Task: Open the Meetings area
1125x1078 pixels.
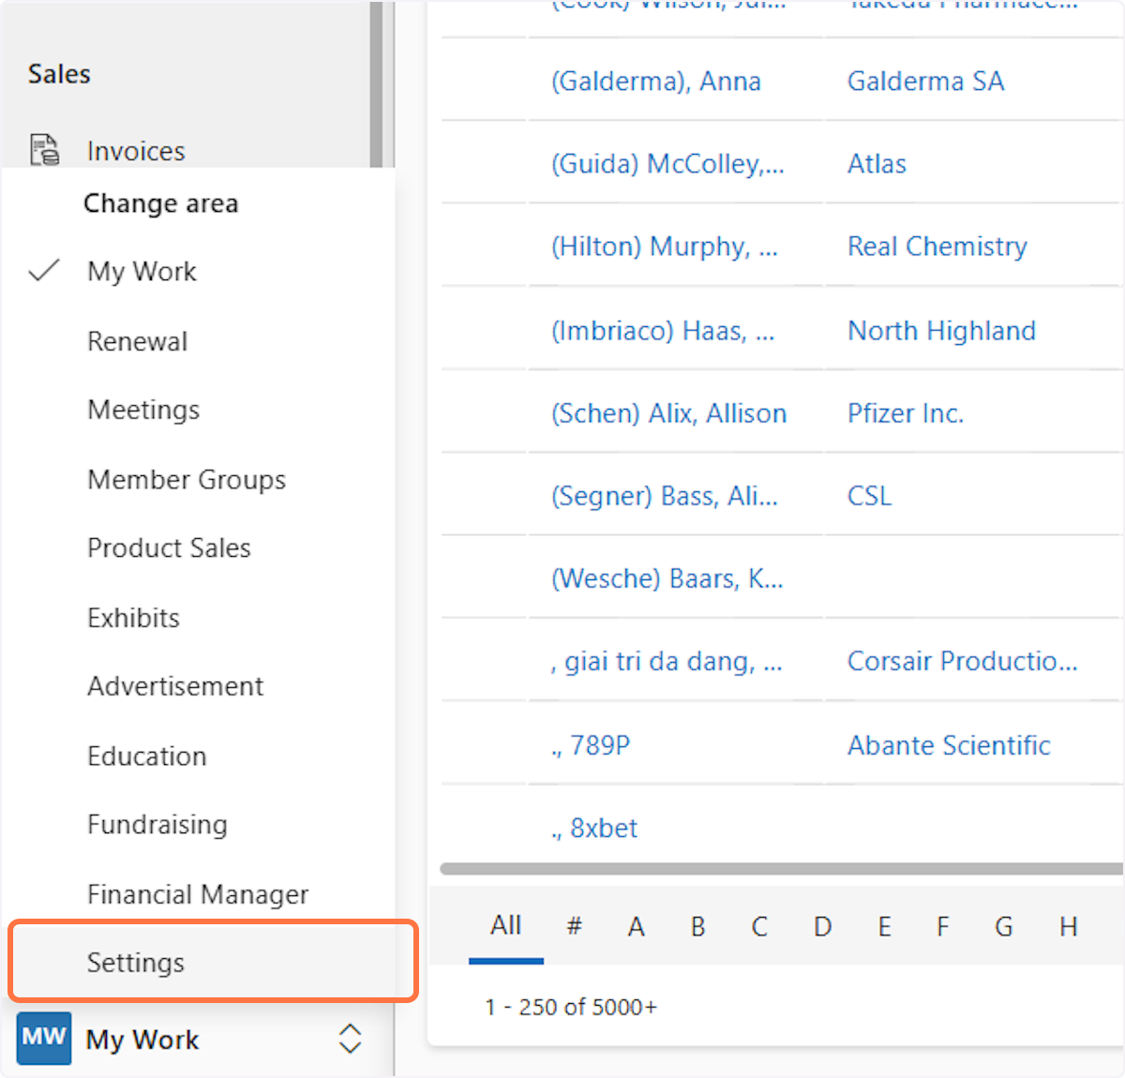Action: (143, 410)
